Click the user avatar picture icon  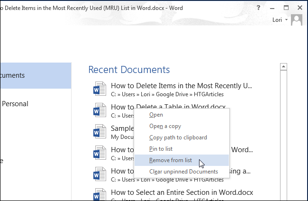[x=297, y=20]
